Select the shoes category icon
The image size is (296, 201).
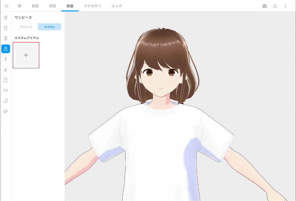(6, 111)
